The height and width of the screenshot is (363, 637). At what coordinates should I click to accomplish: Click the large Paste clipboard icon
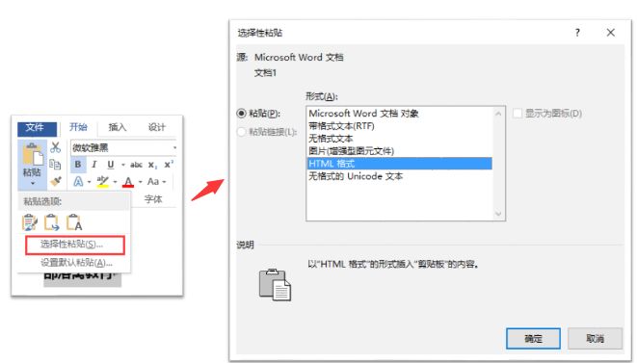[33, 154]
